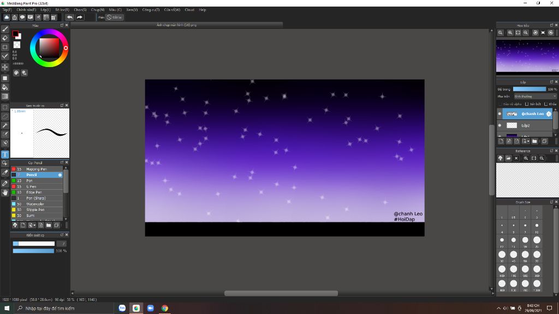559x314 pixels.
Task: Select the Move tool
Action: 5,67
